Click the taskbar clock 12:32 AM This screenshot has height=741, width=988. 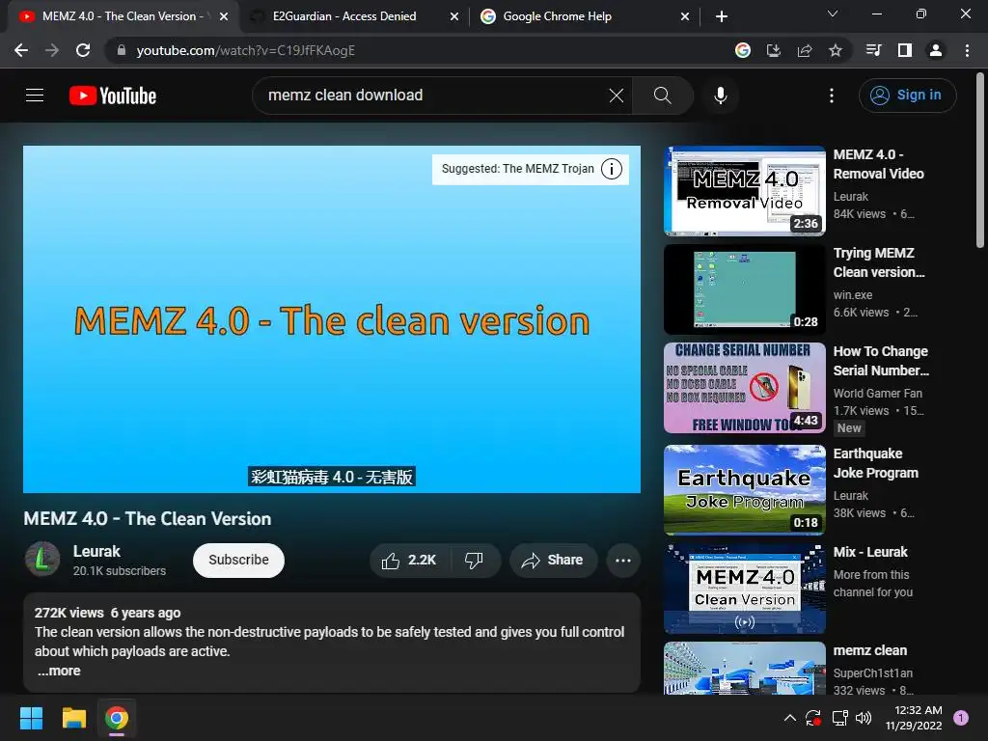[914, 718]
